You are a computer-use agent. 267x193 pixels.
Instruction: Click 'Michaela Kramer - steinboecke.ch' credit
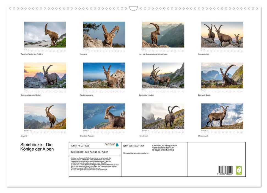coord(136,153)
